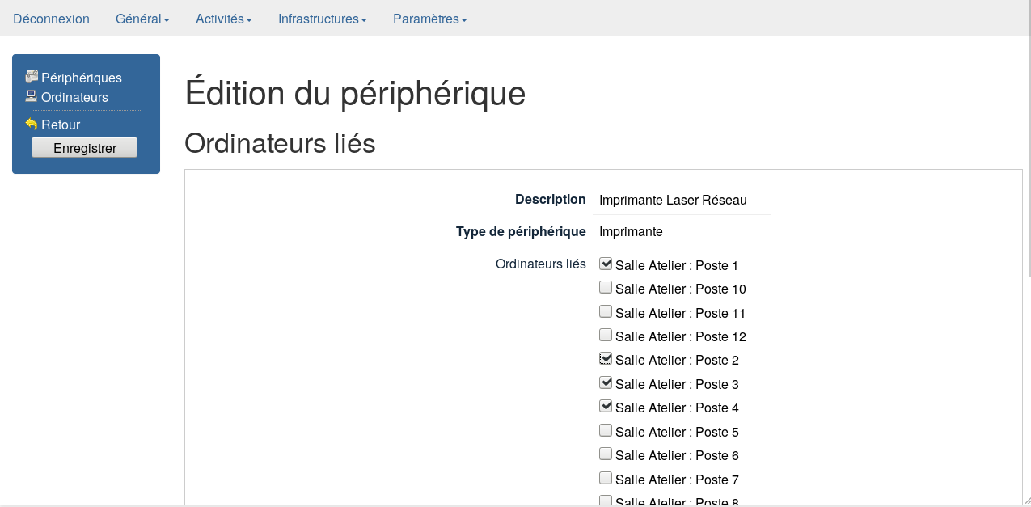Click the Ordinateurs computer icon
The height and width of the screenshot is (507, 1031).
(x=32, y=96)
